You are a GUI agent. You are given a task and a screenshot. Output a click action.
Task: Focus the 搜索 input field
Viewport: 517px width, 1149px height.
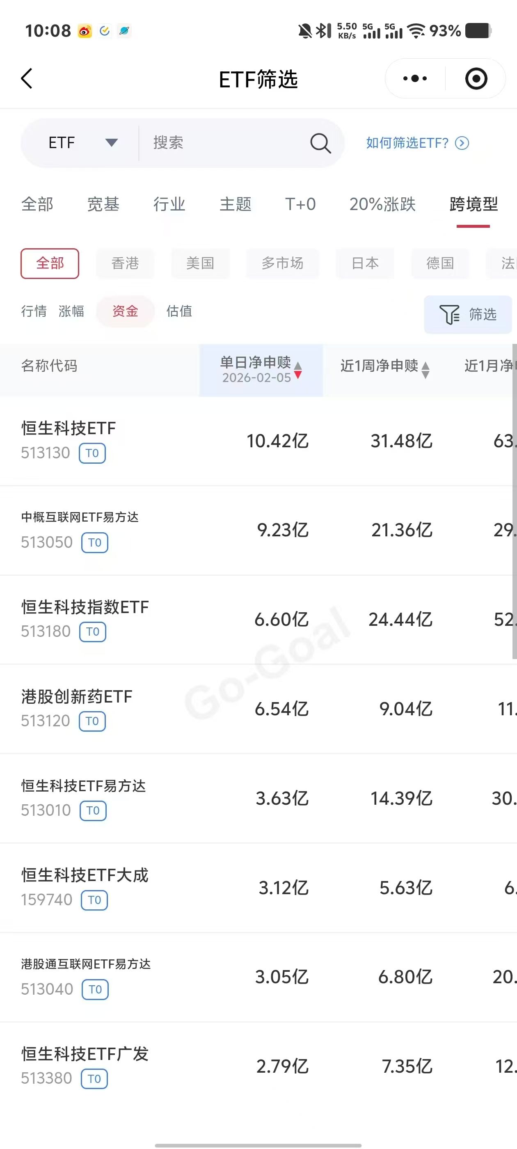223,143
